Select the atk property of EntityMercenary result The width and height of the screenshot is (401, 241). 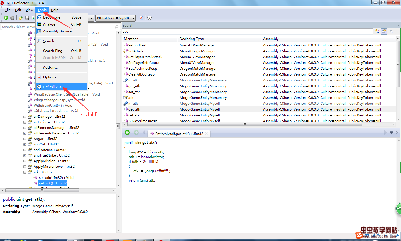click(259, 98)
